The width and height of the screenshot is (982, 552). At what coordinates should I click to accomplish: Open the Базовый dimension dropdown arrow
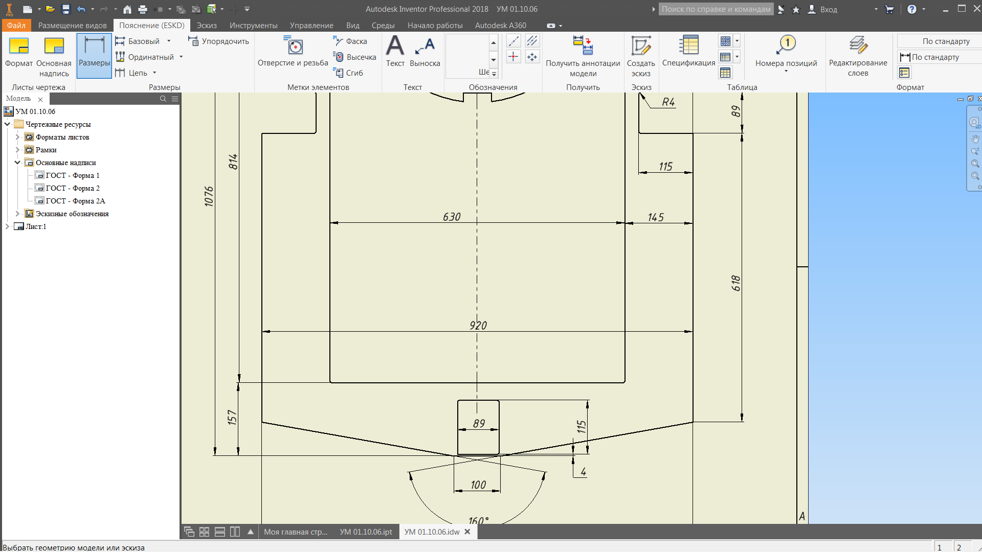(x=169, y=41)
